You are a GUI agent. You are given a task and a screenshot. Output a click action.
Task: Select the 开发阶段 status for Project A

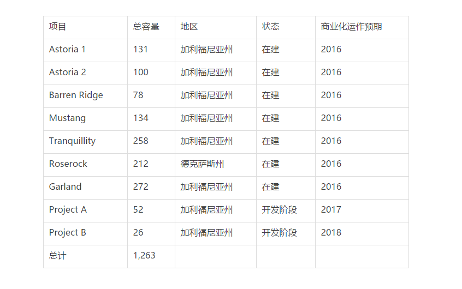pos(279,210)
